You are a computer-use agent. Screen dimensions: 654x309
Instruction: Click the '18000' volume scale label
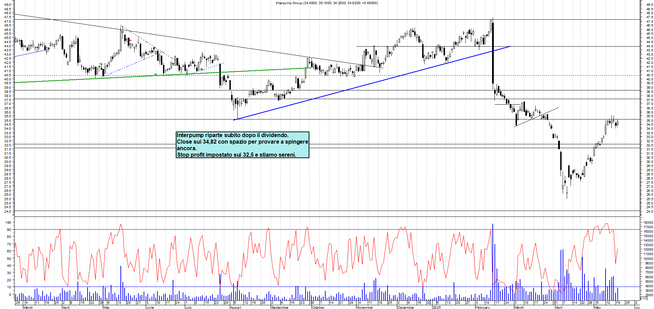click(648, 223)
